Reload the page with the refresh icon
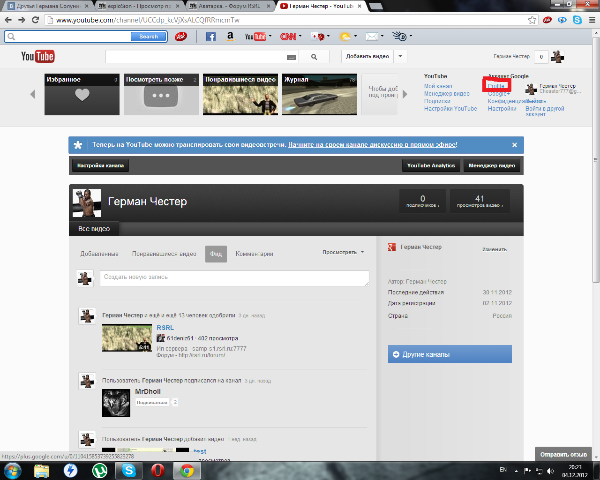Viewport: 600px width, 480px height. (35, 20)
